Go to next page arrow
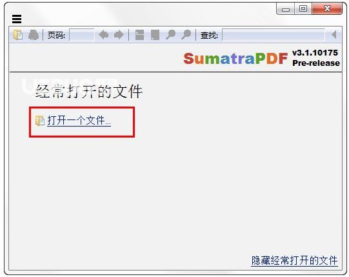The image size is (349, 277). click(119, 35)
